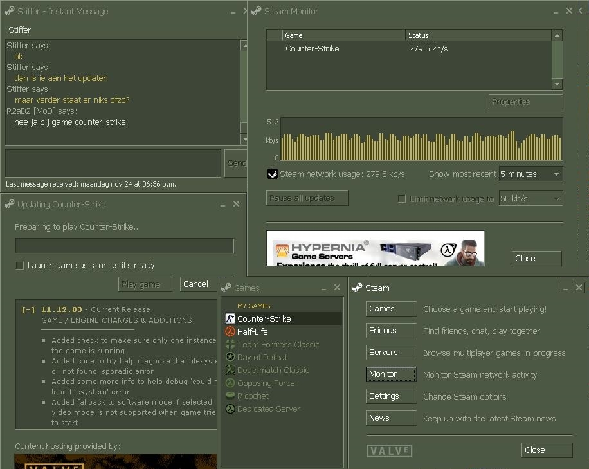Screen dimensions: 589x469
Task: Open Servers browser in Steam window
Action: point(391,353)
